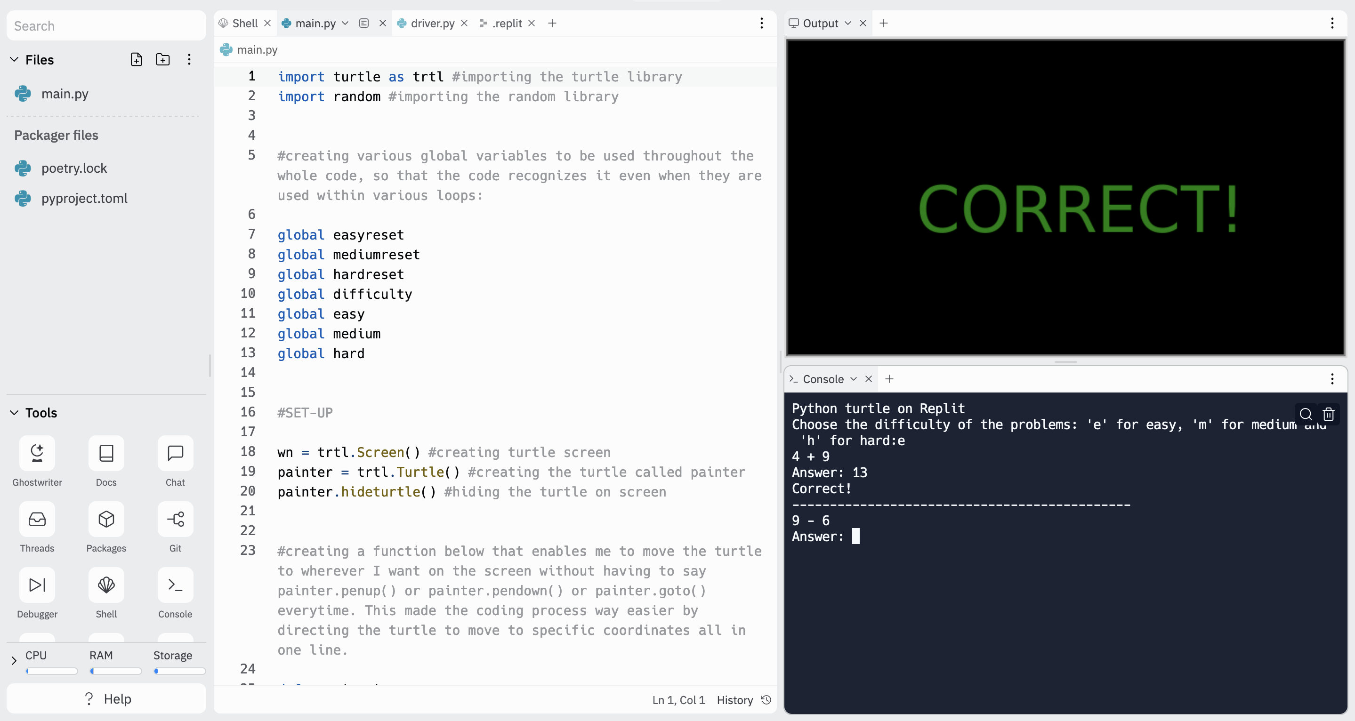Collapse the Files section
The width and height of the screenshot is (1355, 721).
14,59
